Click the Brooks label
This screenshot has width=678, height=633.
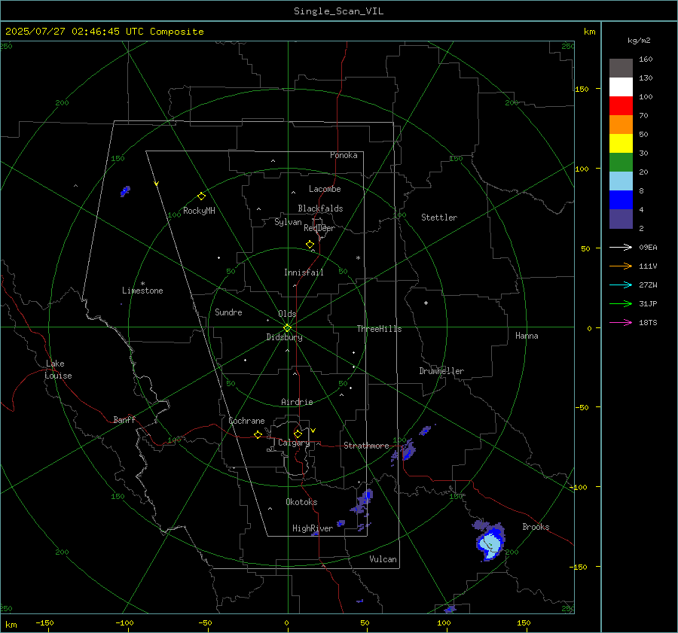pyautogui.click(x=536, y=527)
